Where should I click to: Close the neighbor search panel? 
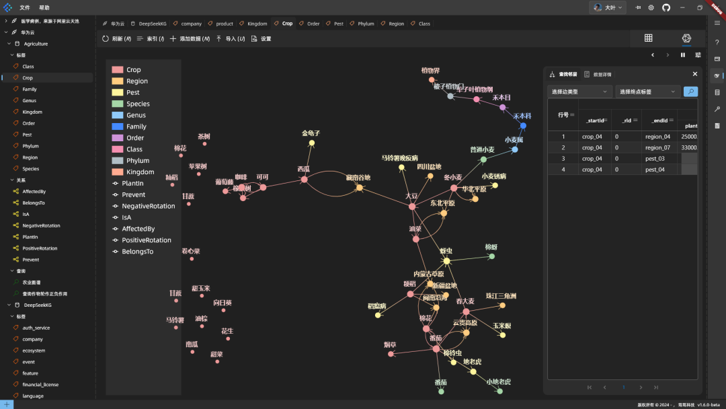(x=694, y=73)
